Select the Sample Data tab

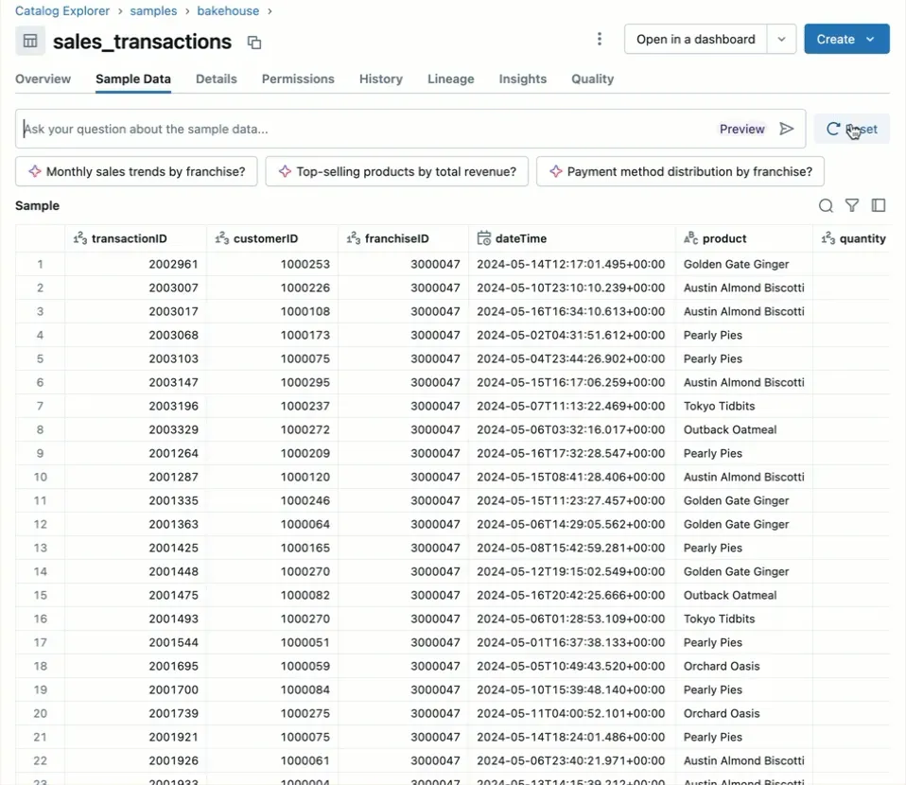pos(133,78)
